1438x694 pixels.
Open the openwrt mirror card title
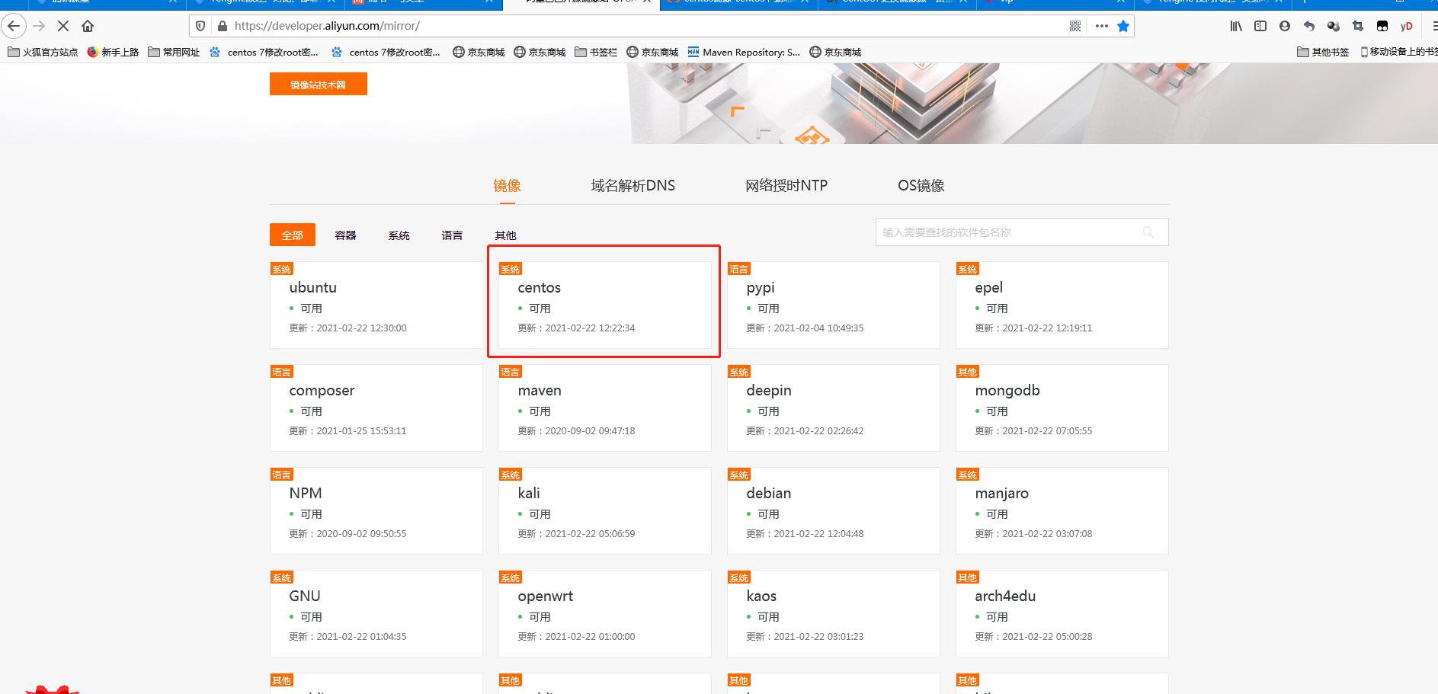point(546,596)
